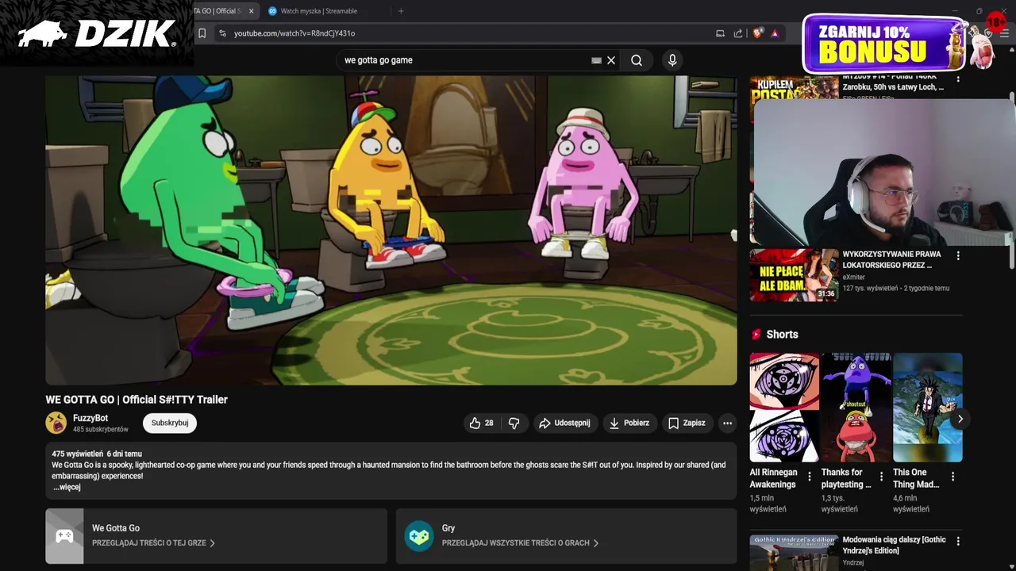Click the dislike thumbs-down button

click(514, 423)
